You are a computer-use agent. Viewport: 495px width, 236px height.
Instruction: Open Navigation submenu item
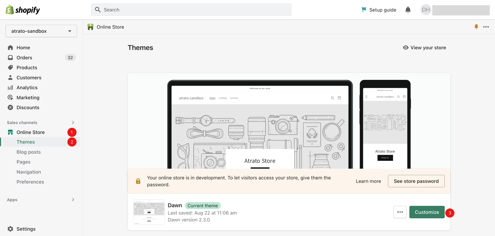[x=29, y=172]
